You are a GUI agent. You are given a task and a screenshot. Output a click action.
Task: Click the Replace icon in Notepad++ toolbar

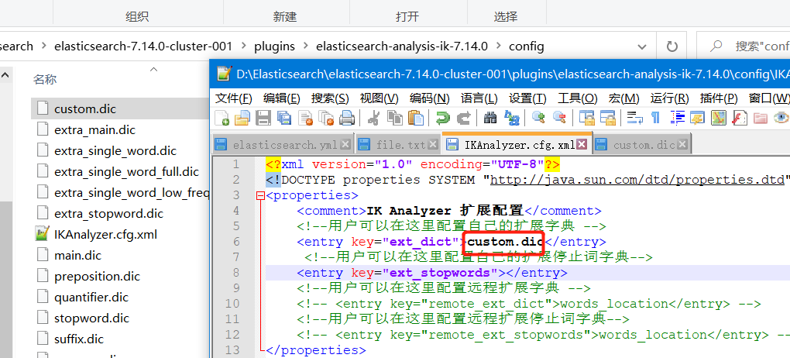coord(511,118)
